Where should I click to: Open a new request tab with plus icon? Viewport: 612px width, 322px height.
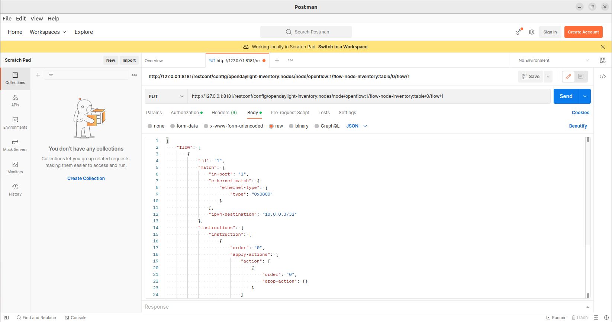tap(277, 60)
